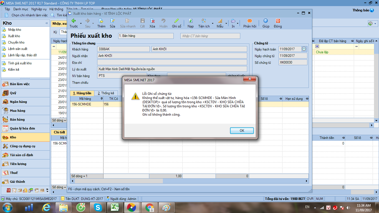Open Excel from the Windows taskbar
This screenshot has width=379, height=213.
pos(115,207)
